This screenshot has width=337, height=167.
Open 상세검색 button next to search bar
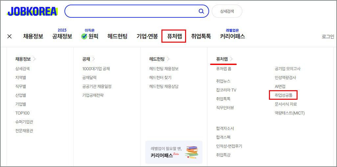(227, 11)
